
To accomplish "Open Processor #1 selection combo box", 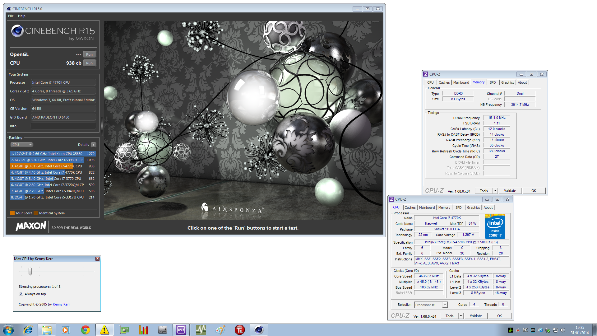I will pos(431,305).
